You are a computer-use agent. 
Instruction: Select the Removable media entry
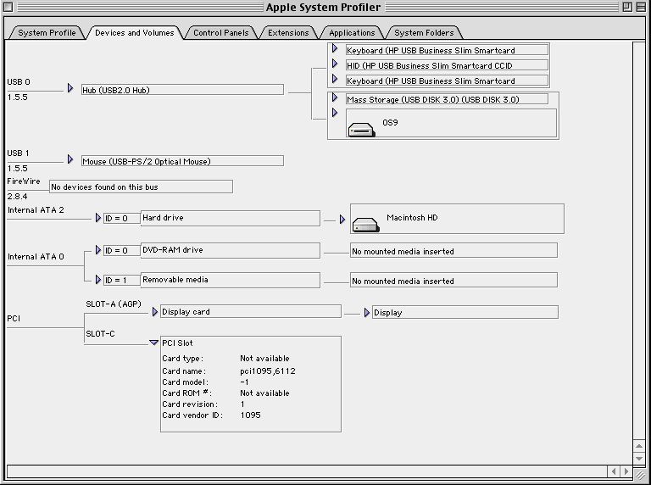pyautogui.click(x=231, y=280)
